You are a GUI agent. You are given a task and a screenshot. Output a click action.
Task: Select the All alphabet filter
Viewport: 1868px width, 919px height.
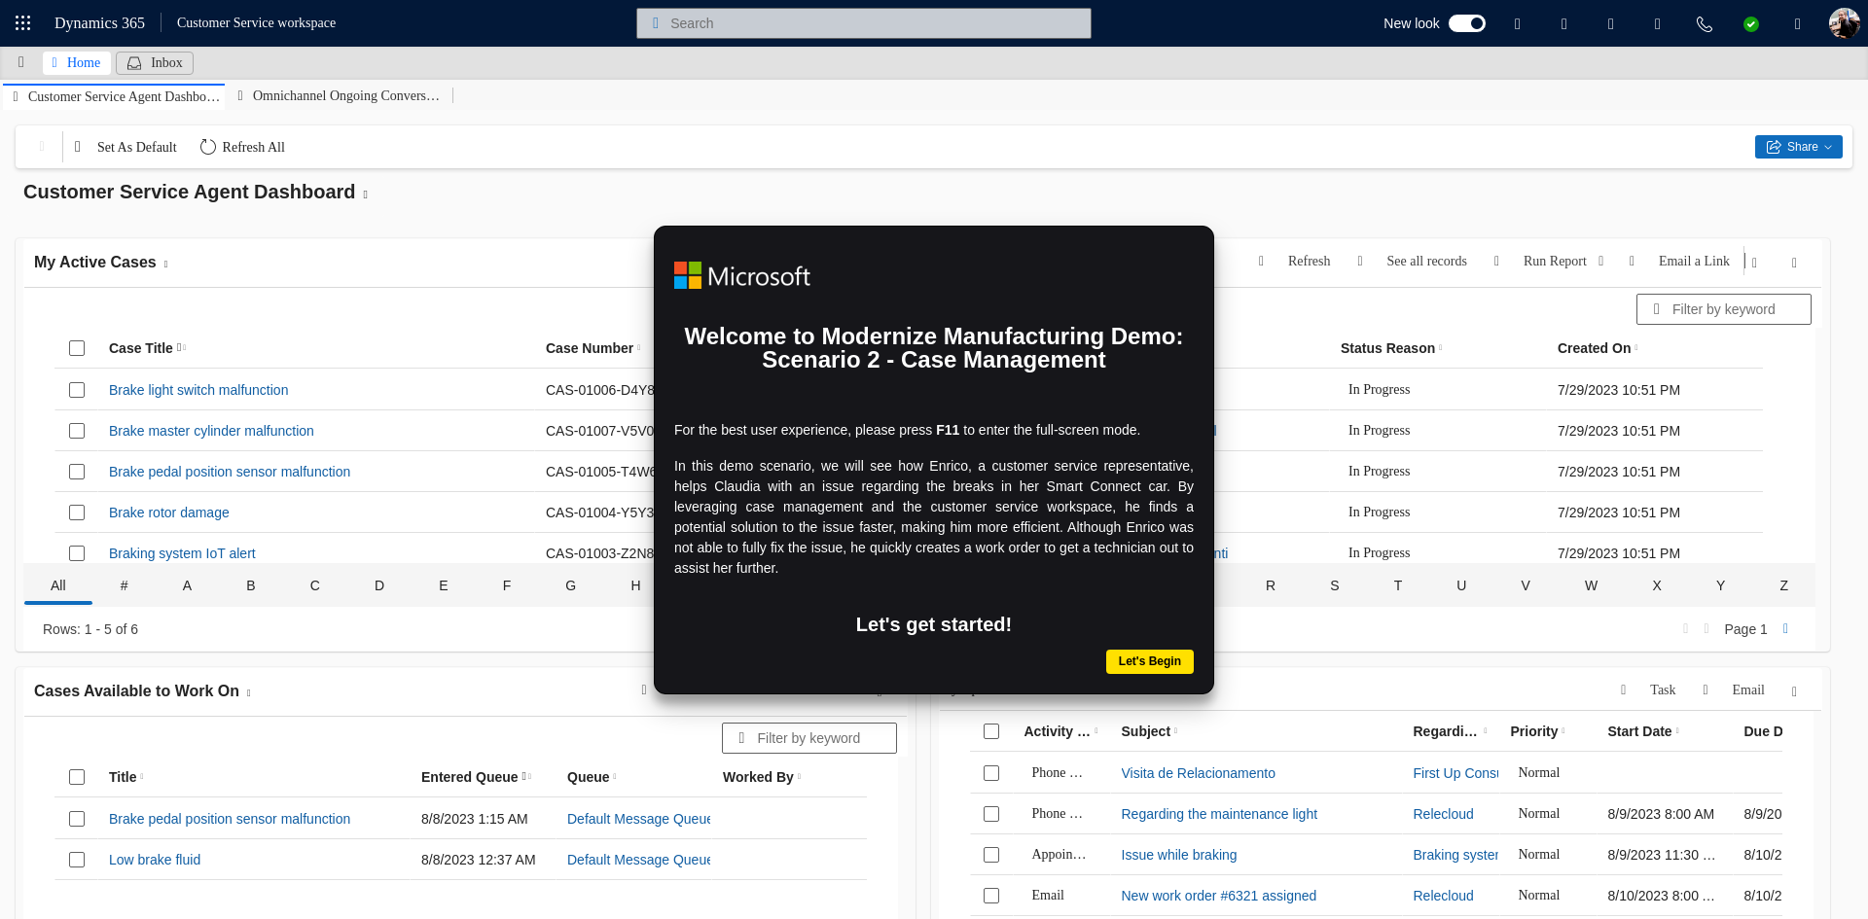[x=58, y=585]
